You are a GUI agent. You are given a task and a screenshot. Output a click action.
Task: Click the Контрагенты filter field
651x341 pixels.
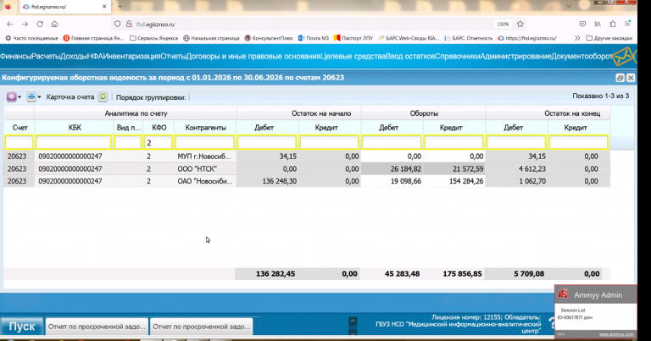click(204, 142)
